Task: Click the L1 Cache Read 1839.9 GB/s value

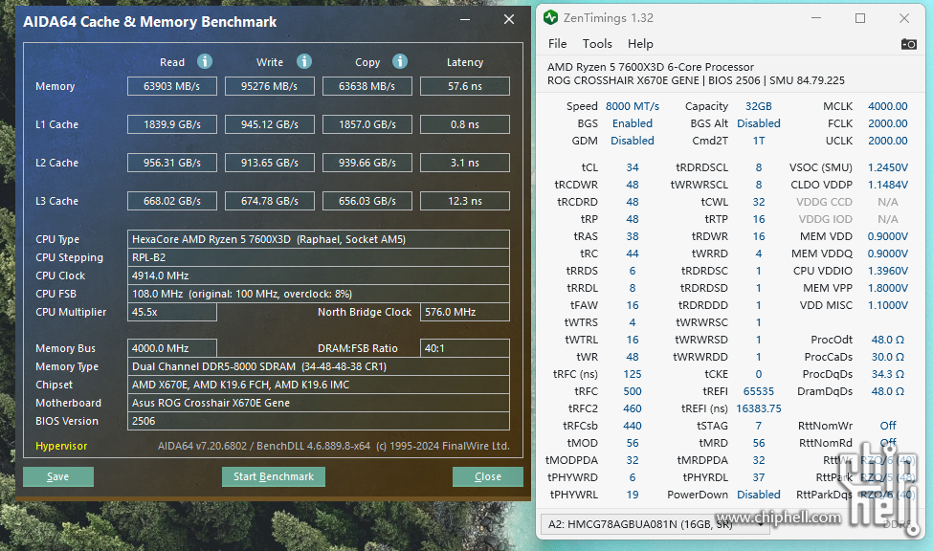Action: tap(172, 124)
